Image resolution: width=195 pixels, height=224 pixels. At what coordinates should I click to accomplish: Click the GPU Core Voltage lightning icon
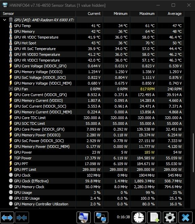pos(10,66)
